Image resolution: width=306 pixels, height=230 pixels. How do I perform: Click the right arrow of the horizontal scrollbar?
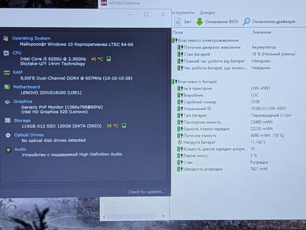tap(163, 216)
